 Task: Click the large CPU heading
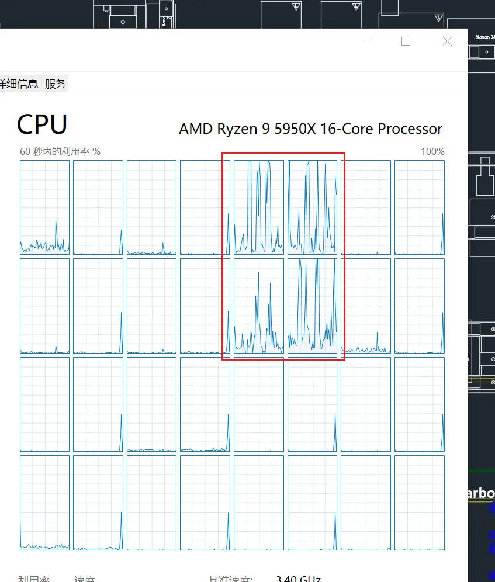tap(42, 124)
